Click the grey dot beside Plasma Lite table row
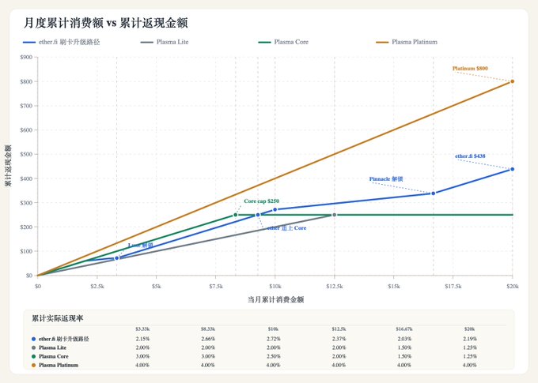The width and height of the screenshot is (538, 383). (33, 347)
